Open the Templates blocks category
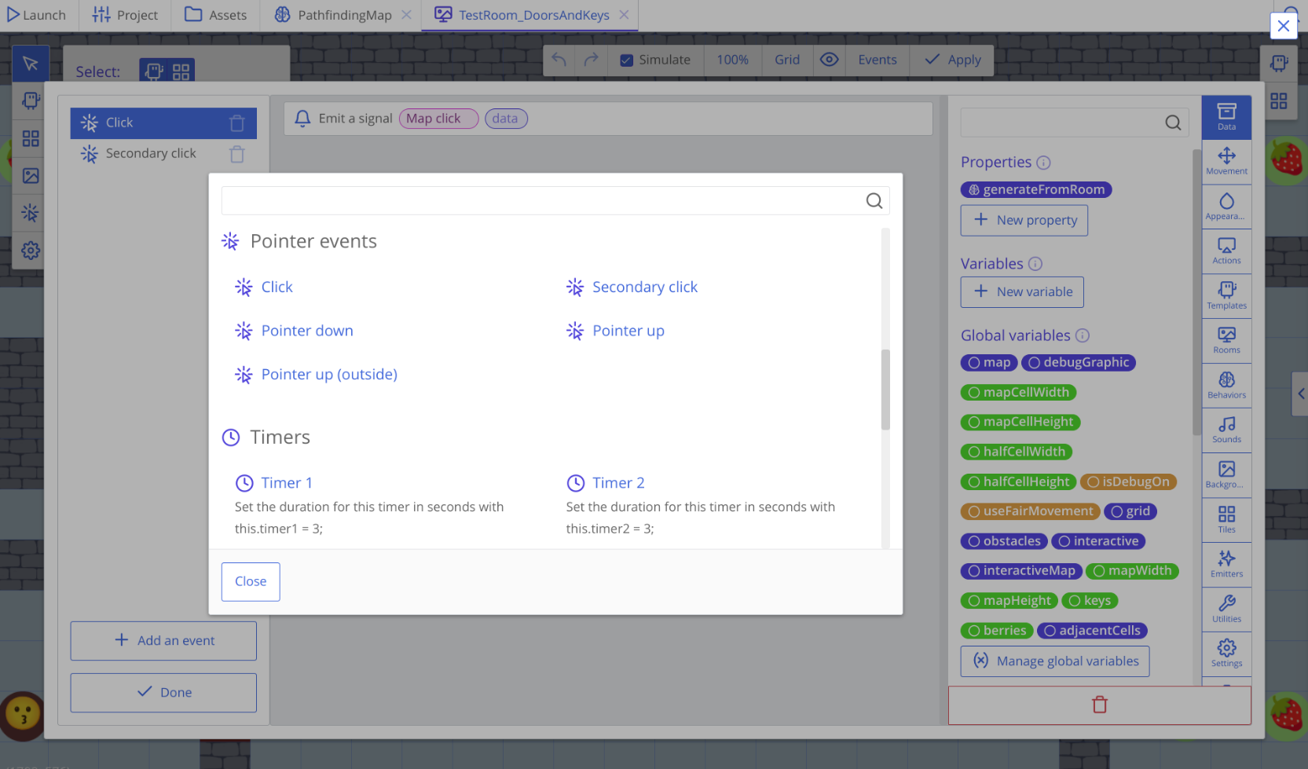1308x769 pixels. [x=1226, y=296]
